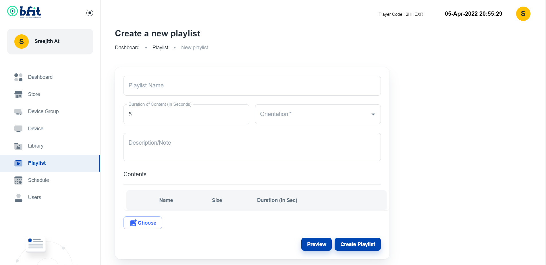Open the Users menu item

click(50, 197)
